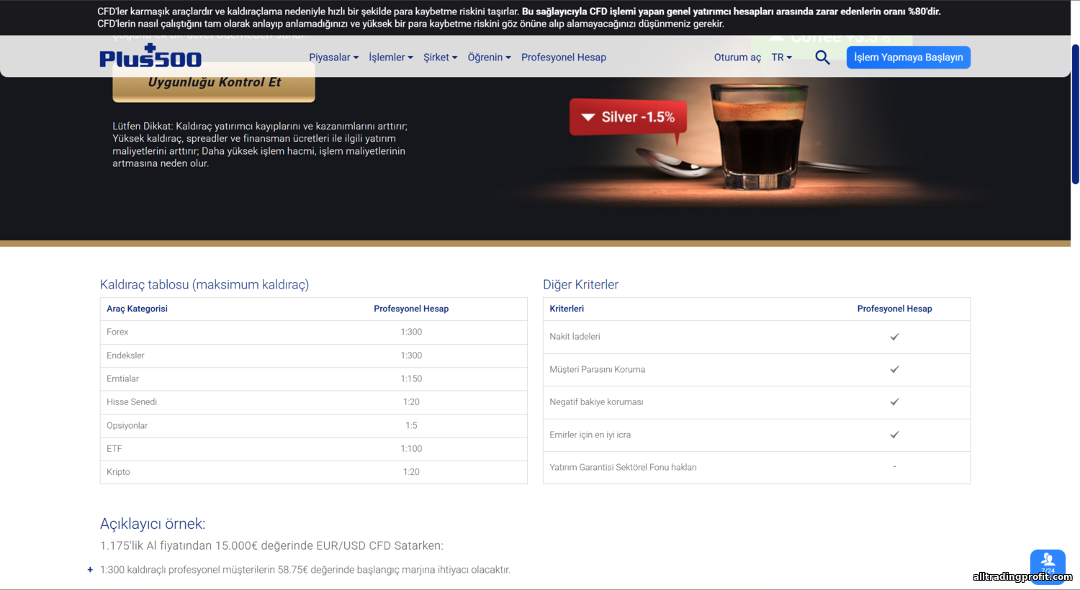Open the Öğrenin menu
Screen dimensions: 1080x590
(489, 58)
